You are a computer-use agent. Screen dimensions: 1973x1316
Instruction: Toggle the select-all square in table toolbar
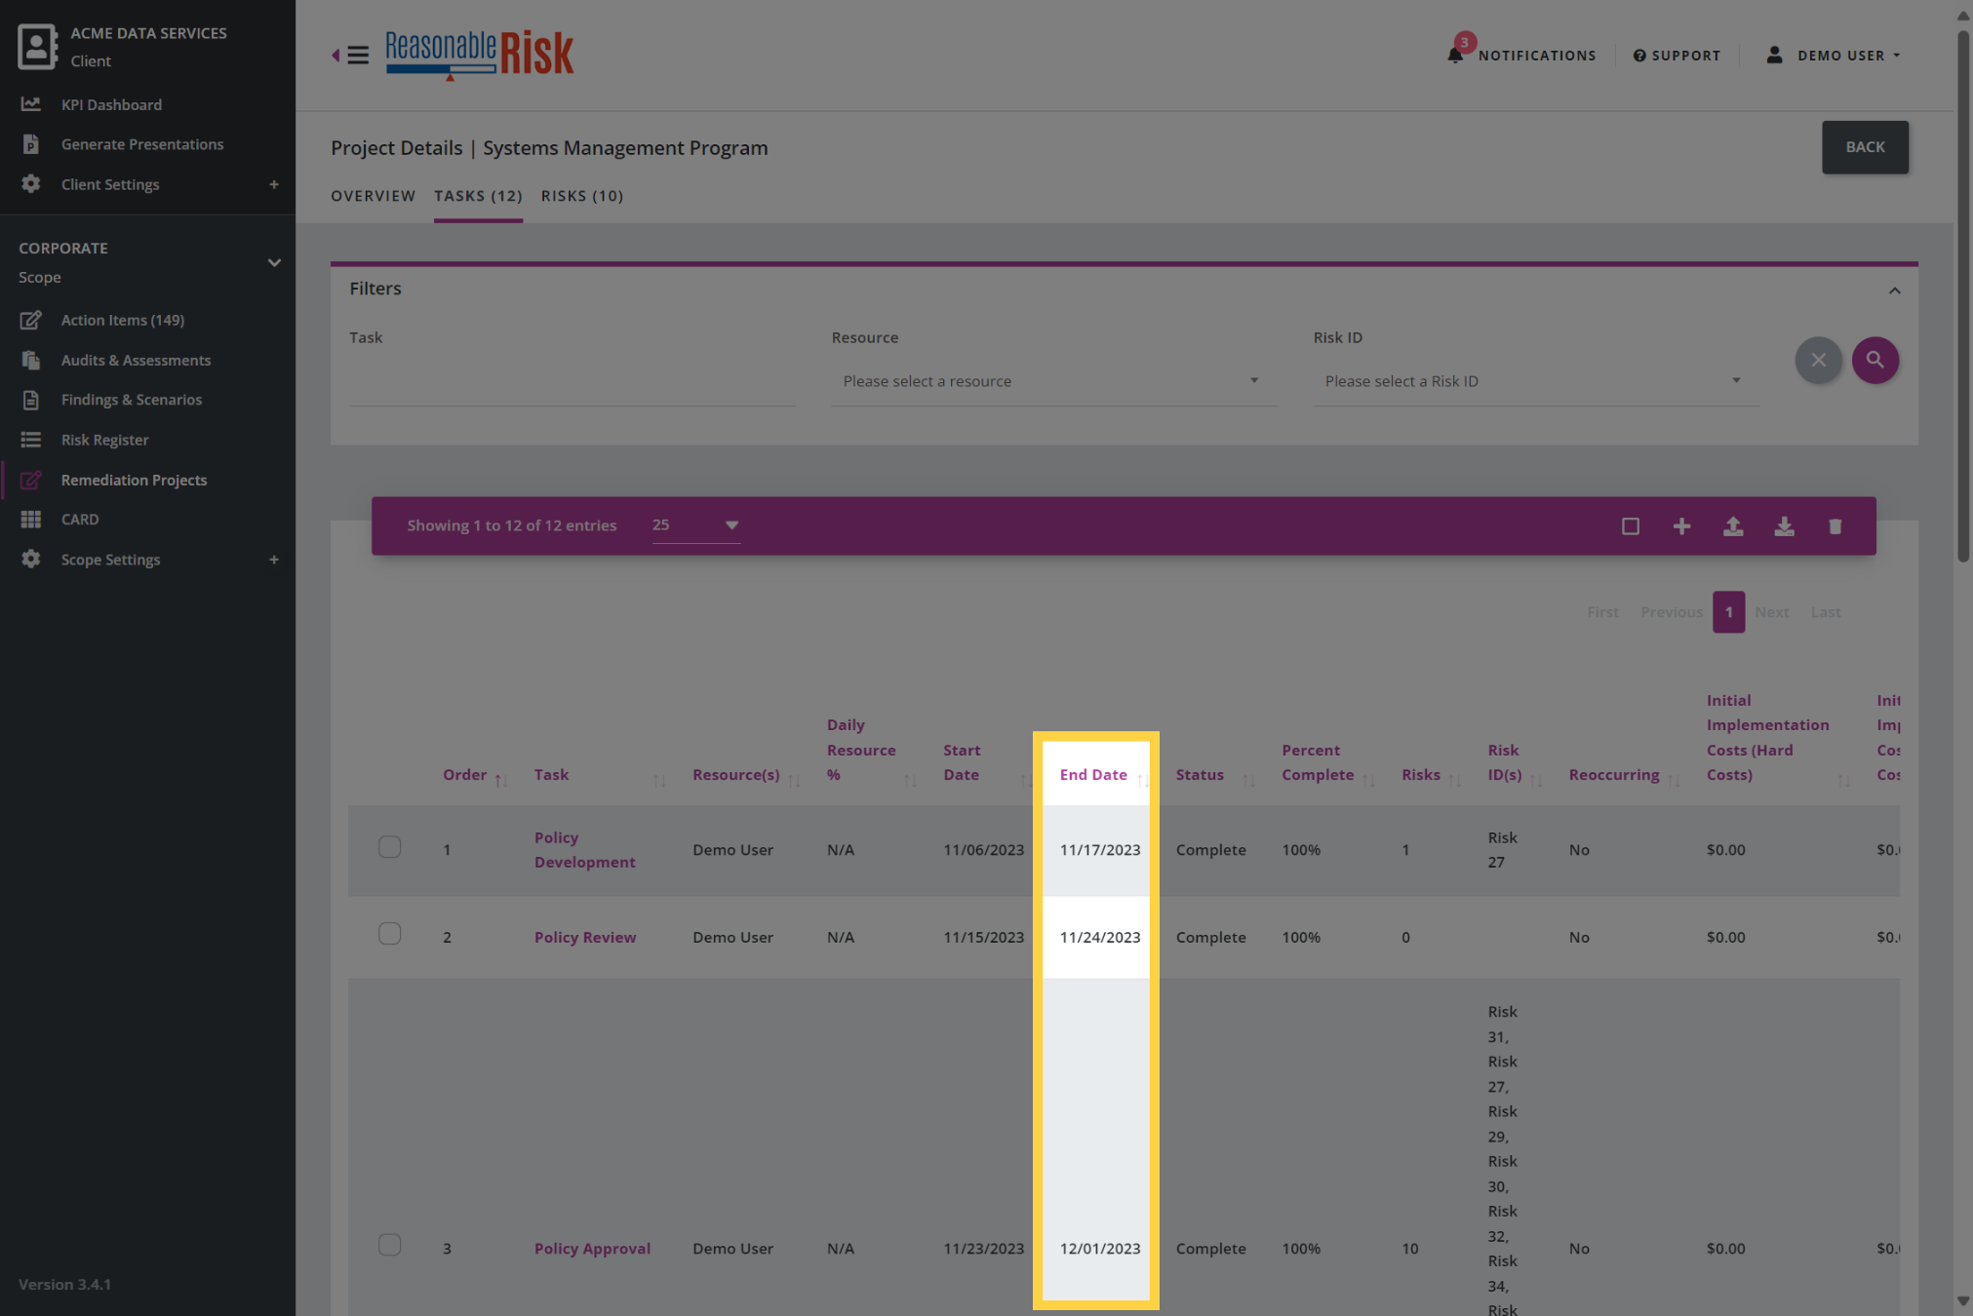click(x=1630, y=526)
